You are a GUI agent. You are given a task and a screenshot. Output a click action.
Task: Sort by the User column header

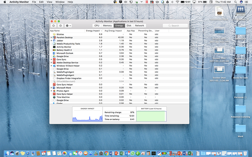161,31
